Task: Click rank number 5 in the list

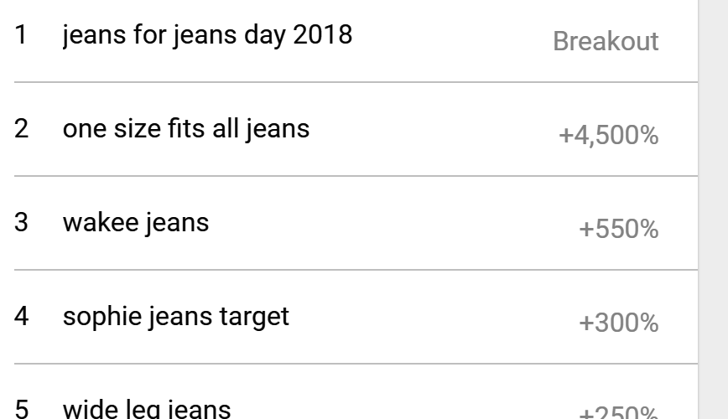Action: [24, 410]
